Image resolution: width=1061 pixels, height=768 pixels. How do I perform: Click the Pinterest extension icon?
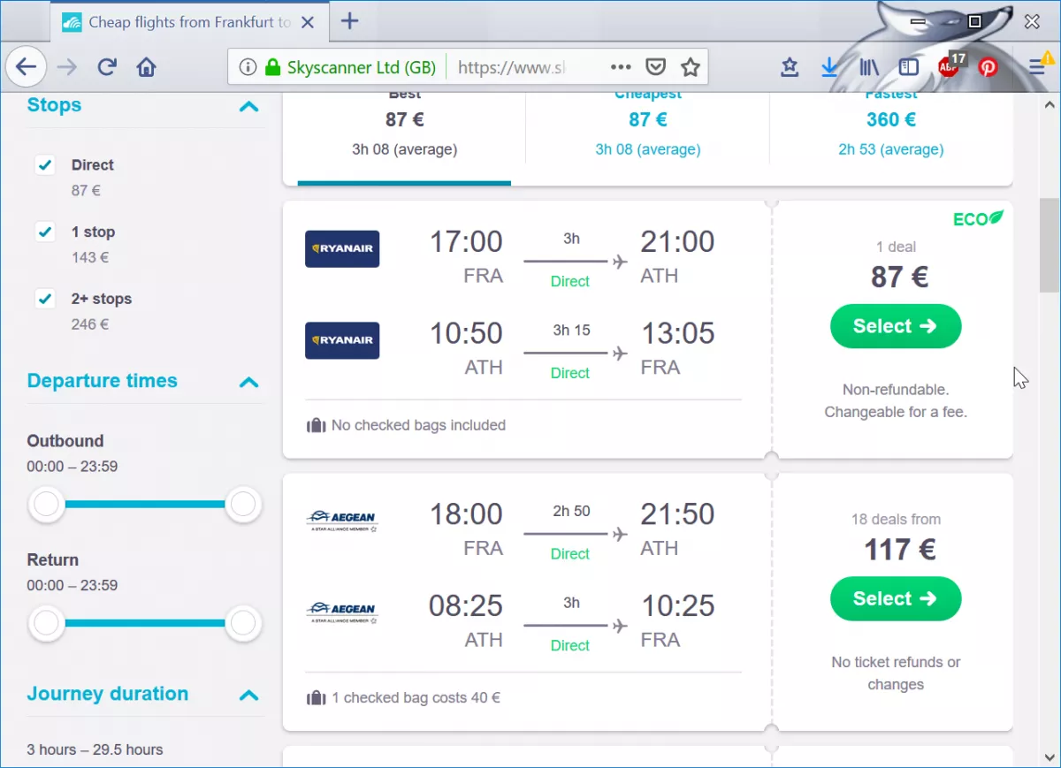[988, 67]
